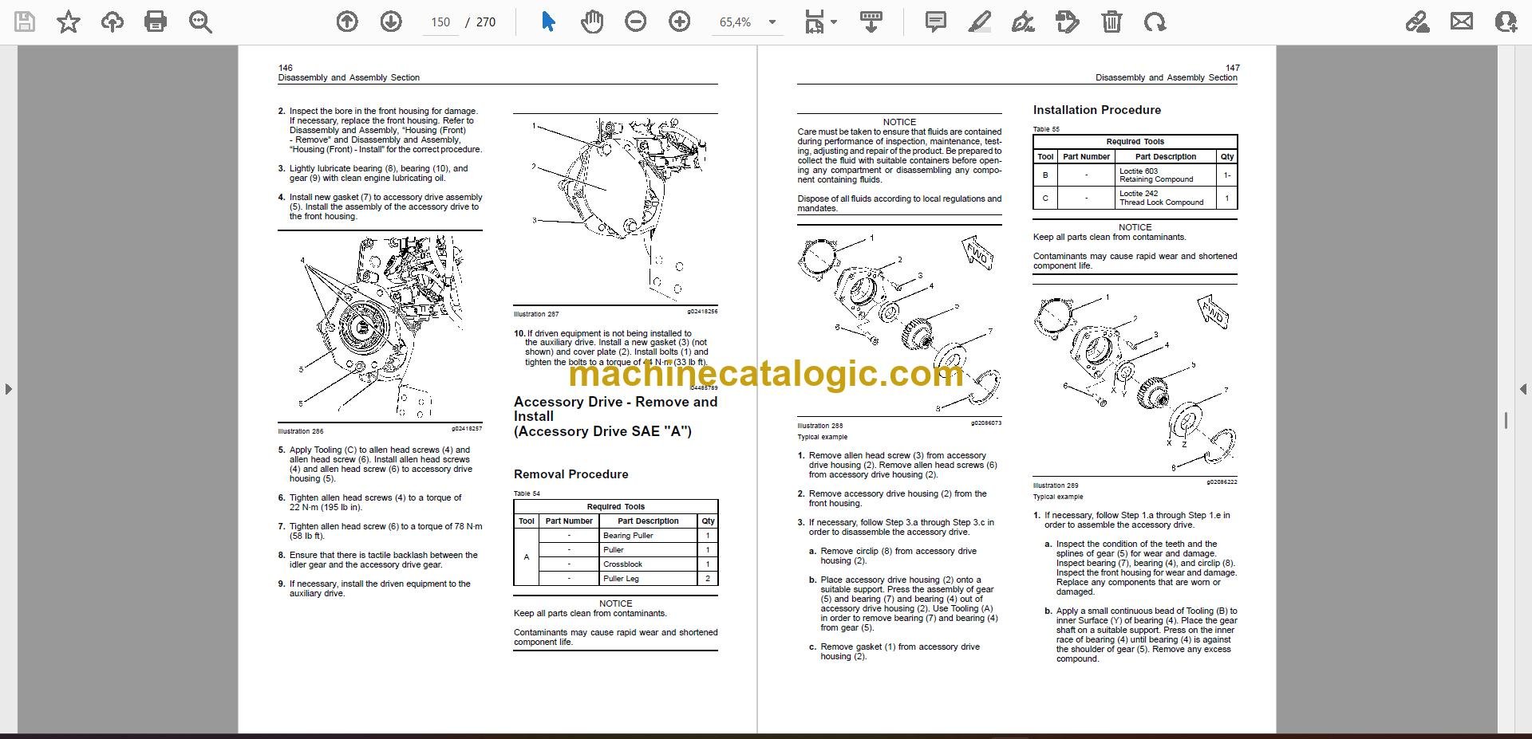
Task: Click the vertical scrollbar handle
Action: 1506,420
